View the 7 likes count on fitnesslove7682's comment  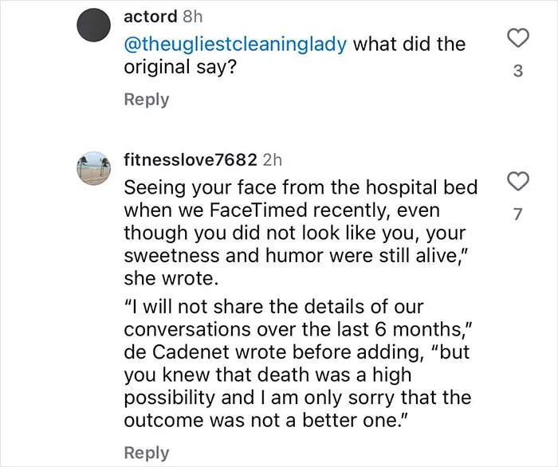pyautogui.click(x=518, y=214)
